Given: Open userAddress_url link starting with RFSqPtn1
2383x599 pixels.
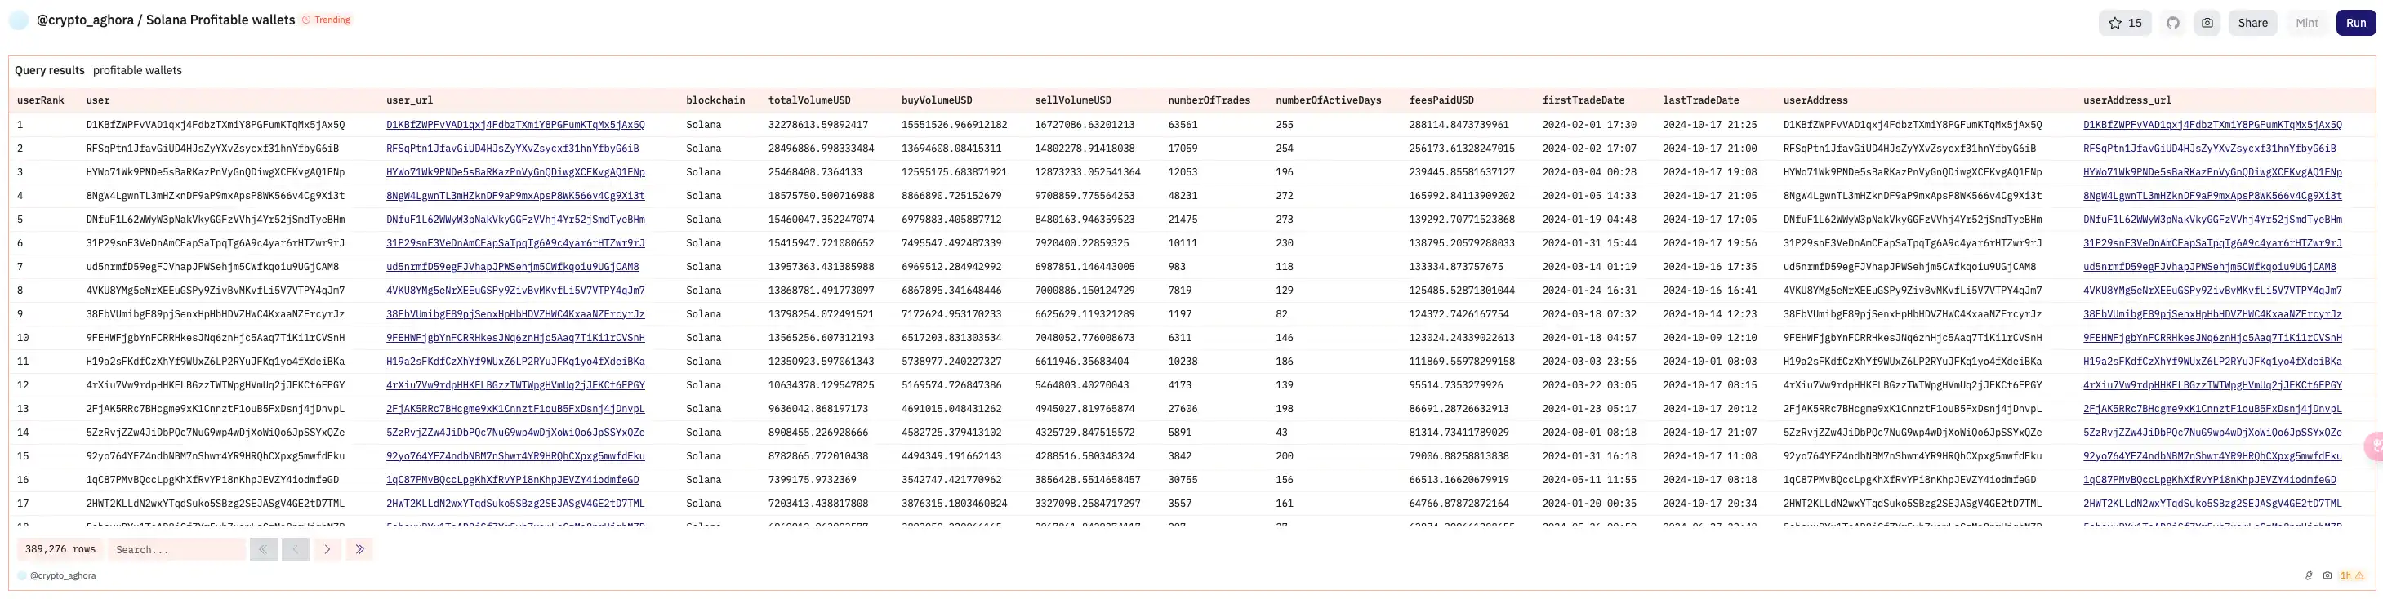Looking at the screenshot, I should point(2209,149).
